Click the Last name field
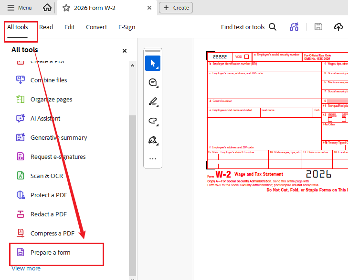Screen dimensions: 348x280 (286, 112)
